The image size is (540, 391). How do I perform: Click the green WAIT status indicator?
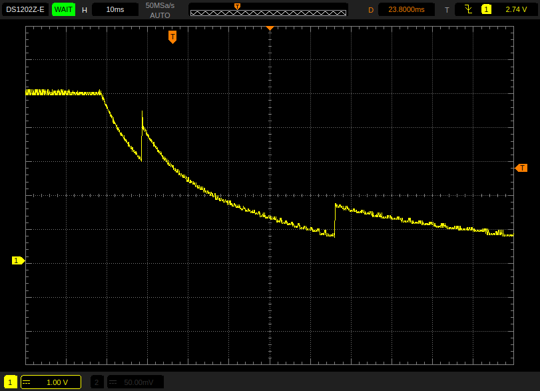pyautogui.click(x=63, y=9)
